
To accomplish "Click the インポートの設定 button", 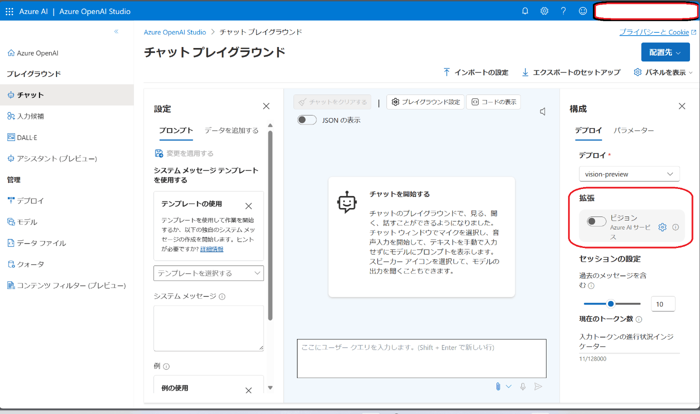I will (475, 72).
